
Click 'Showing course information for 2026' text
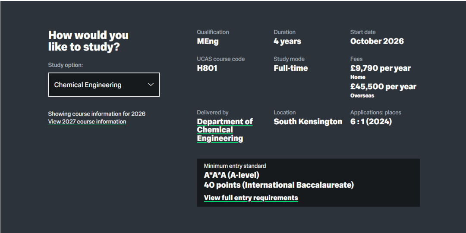pyautogui.click(x=97, y=114)
